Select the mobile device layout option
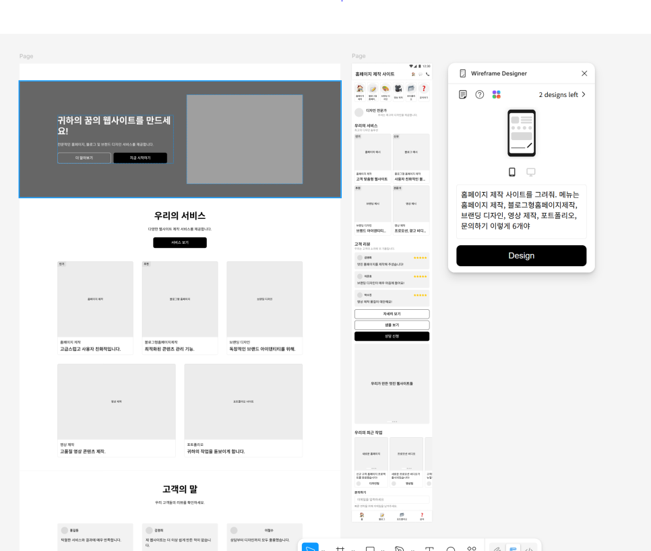Image resolution: width=651 pixels, height=551 pixels. 512,172
